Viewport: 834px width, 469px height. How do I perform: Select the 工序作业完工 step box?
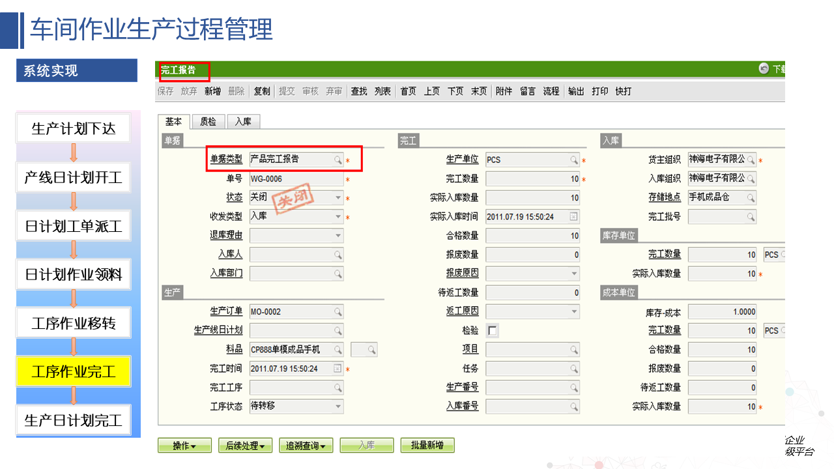(x=74, y=372)
